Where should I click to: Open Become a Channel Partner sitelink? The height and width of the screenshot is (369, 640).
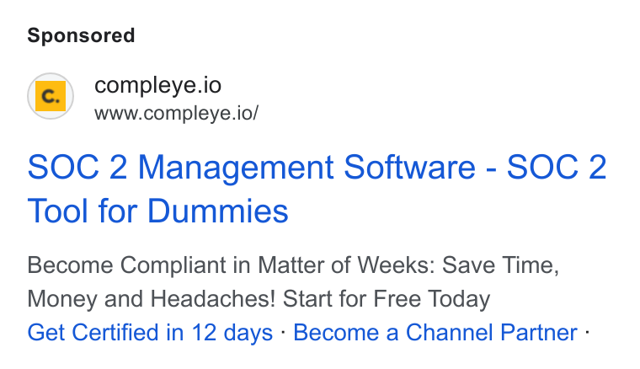[x=435, y=332]
